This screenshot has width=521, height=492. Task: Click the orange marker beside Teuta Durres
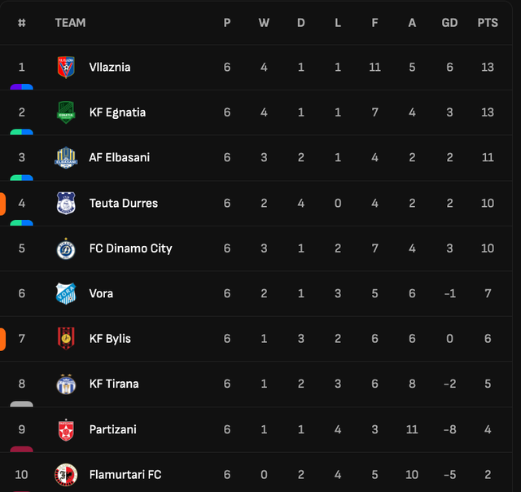tap(2, 203)
